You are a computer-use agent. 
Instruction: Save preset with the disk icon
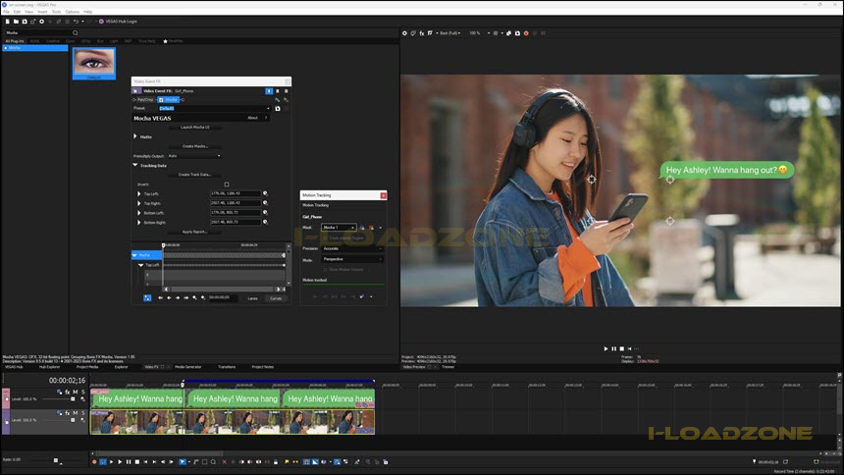coord(278,108)
